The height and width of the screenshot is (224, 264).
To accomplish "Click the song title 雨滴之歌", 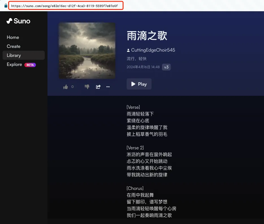I will [x=147, y=36].
